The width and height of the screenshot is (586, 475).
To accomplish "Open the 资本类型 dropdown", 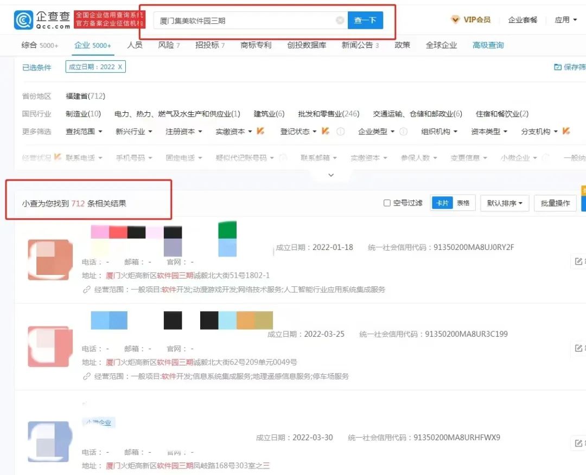I will (x=489, y=131).
